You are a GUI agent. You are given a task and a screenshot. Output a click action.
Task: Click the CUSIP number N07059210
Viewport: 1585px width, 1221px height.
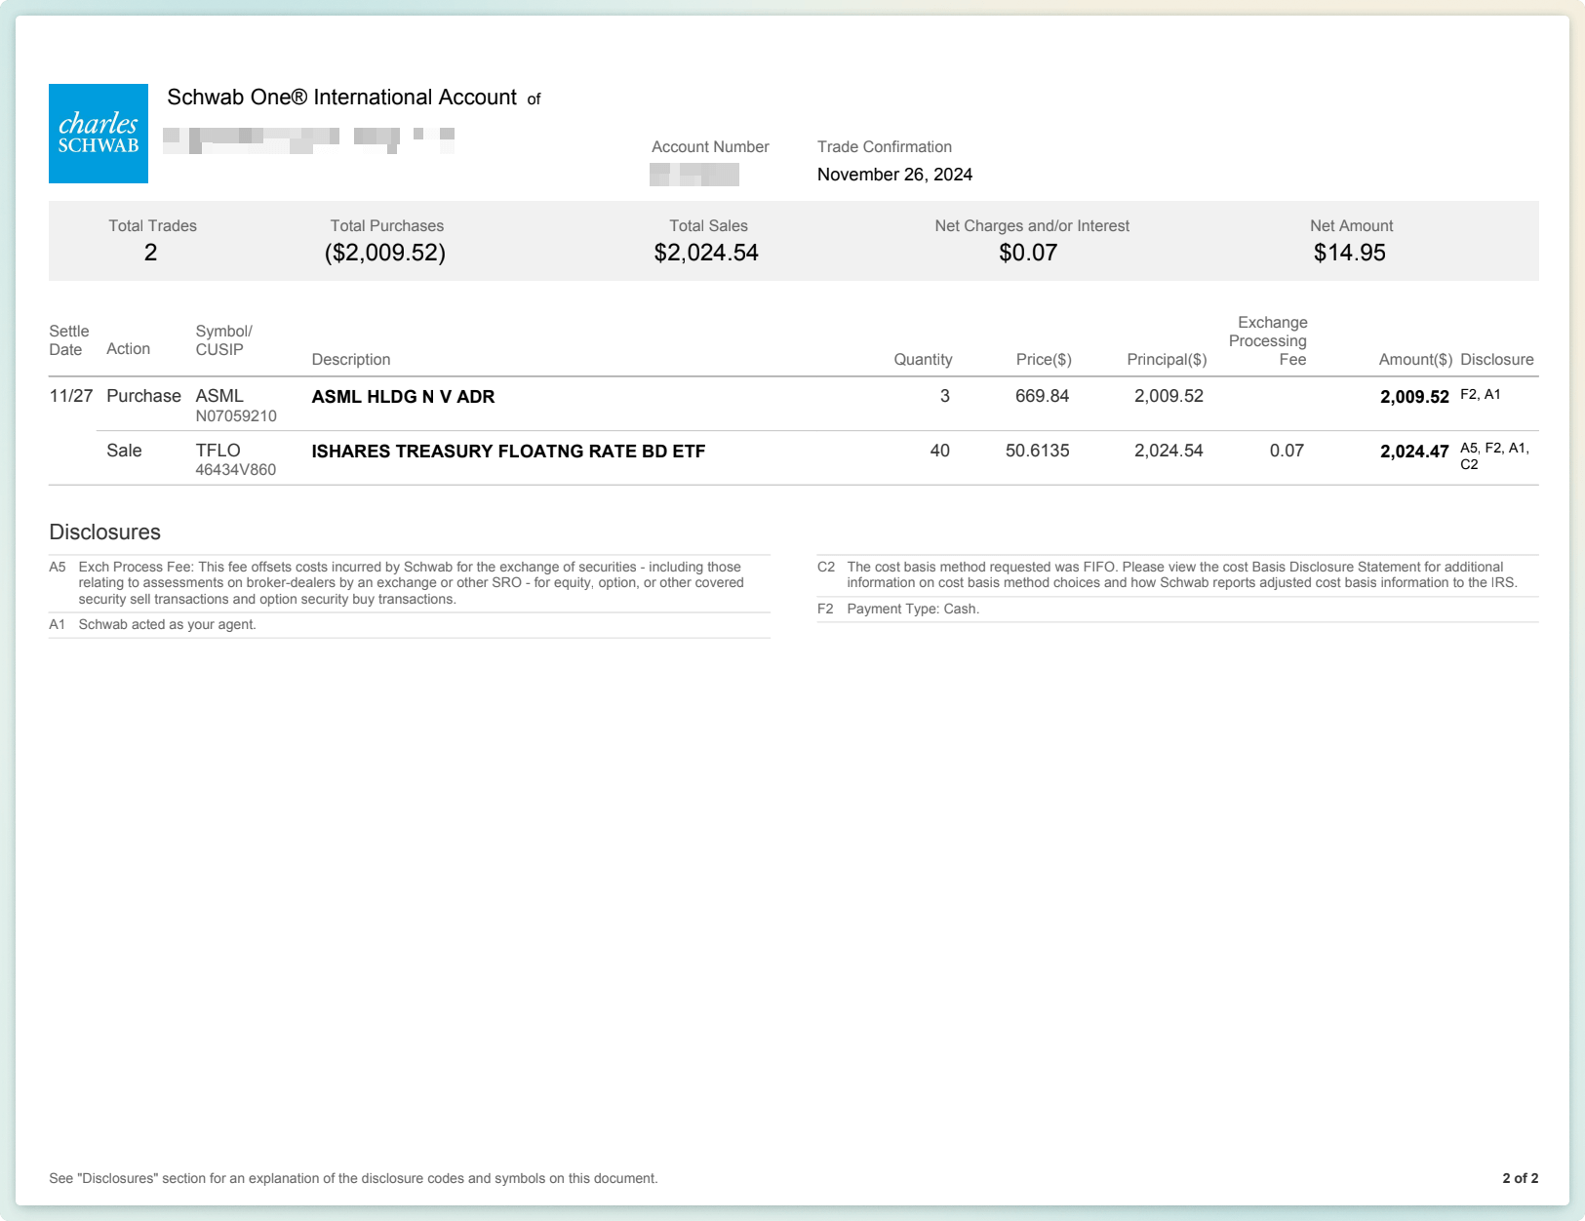[236, 416]
